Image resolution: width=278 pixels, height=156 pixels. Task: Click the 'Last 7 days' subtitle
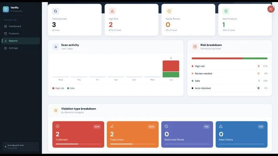(67, 49)
